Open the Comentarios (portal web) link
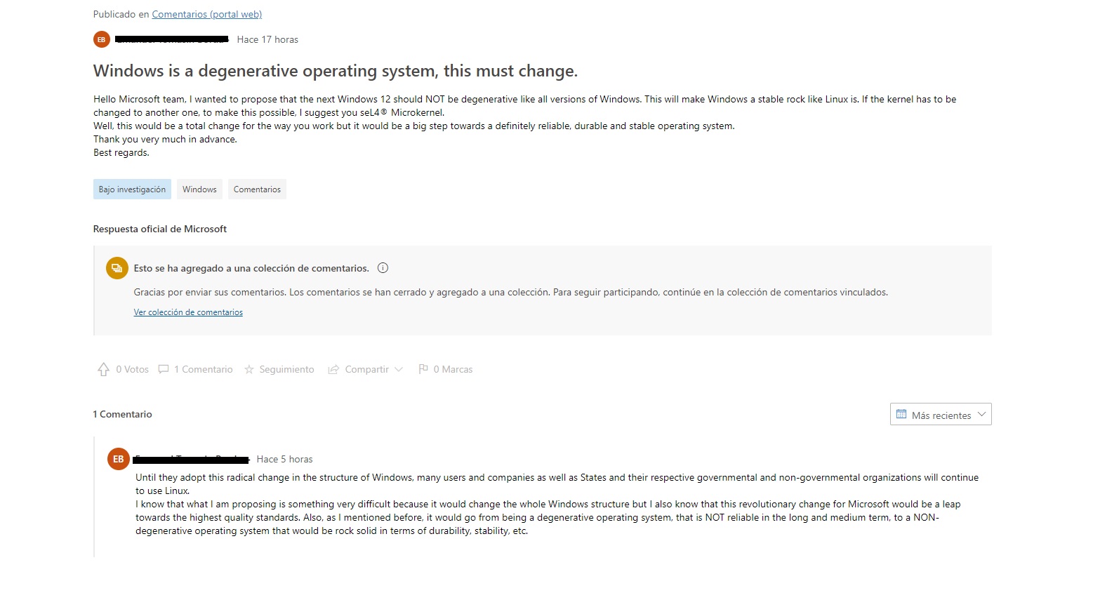The height and width of the screenshot is (607, 1093). coord(206,14)
